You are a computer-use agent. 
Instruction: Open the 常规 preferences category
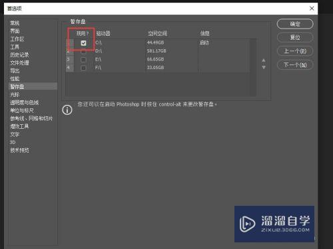coord(15,23)
